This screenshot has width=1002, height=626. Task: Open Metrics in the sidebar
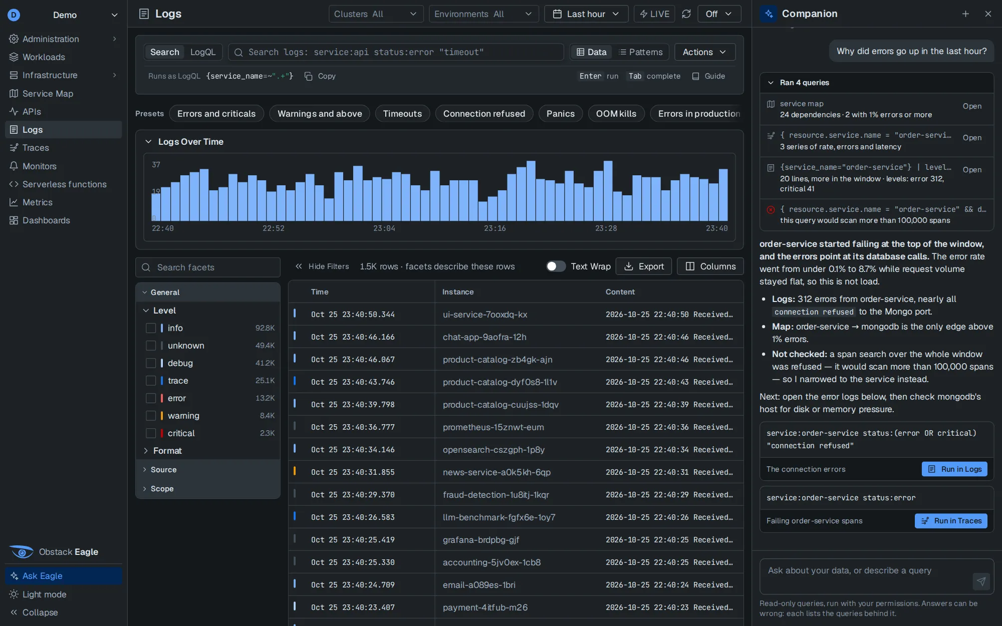64,202
